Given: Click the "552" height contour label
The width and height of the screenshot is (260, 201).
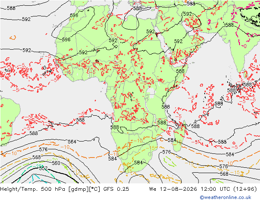Looking at the screenshot, I should coord(43,169).
